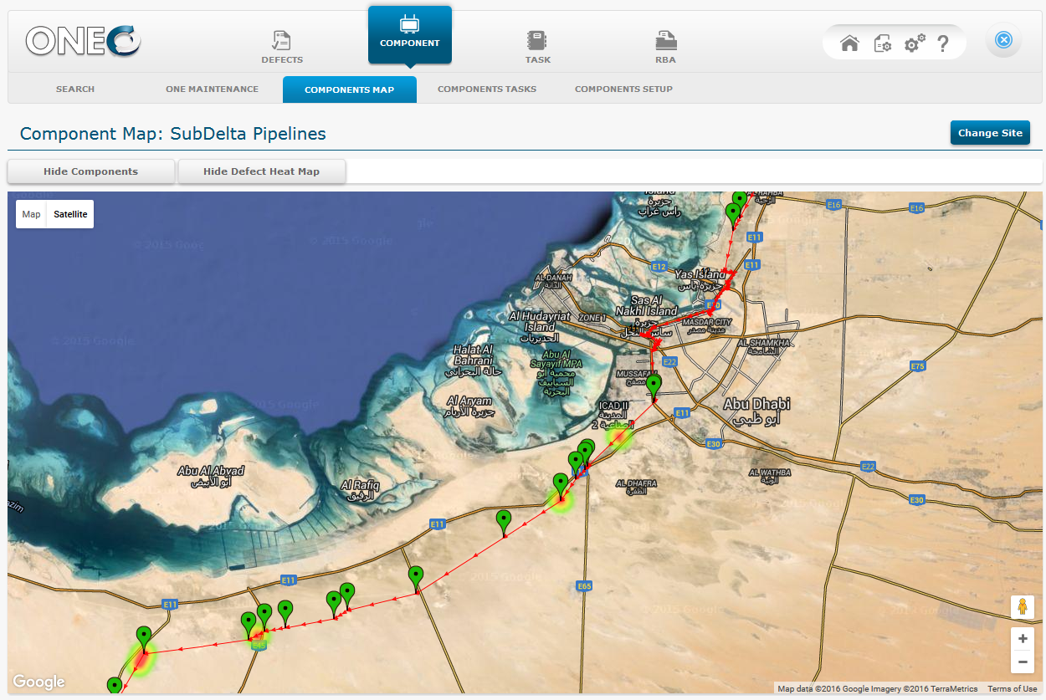Click the Change Site button
This screenshot has width=1046, height=700.
[990, 133]
